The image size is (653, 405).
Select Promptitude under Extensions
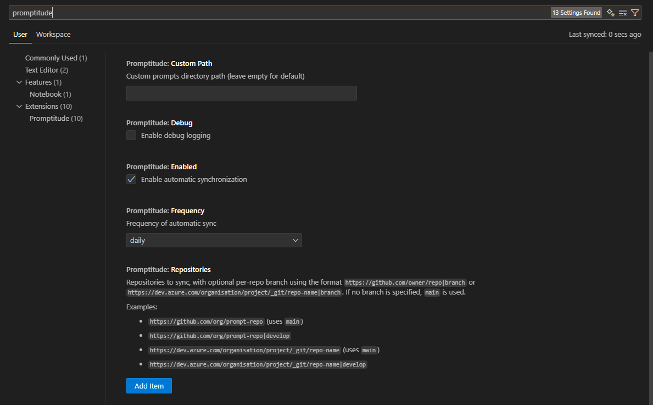coord(56,119)
